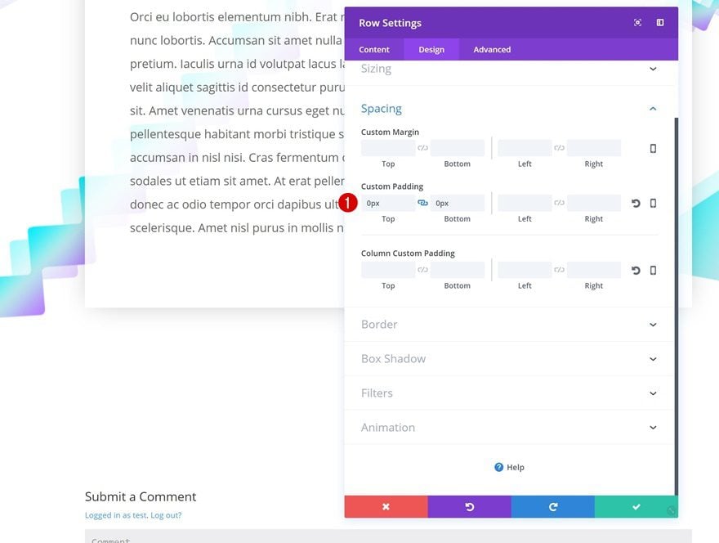Click the Animation section label
Screen dimensions: 719x543
pyautogui.click(x=388, y=428)
